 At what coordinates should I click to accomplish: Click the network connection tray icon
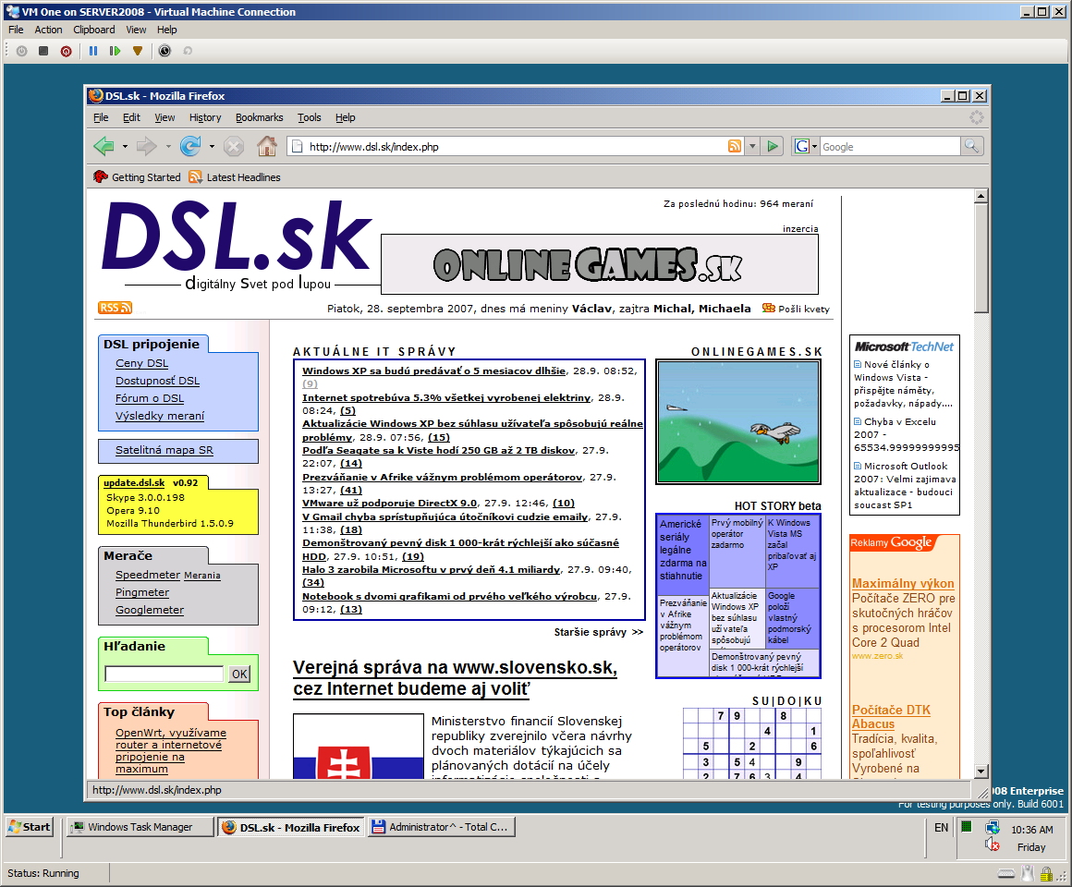(x=992, y=828)
